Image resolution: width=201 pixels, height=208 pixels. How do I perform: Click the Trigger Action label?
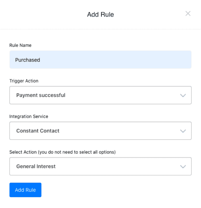[24, 81]
